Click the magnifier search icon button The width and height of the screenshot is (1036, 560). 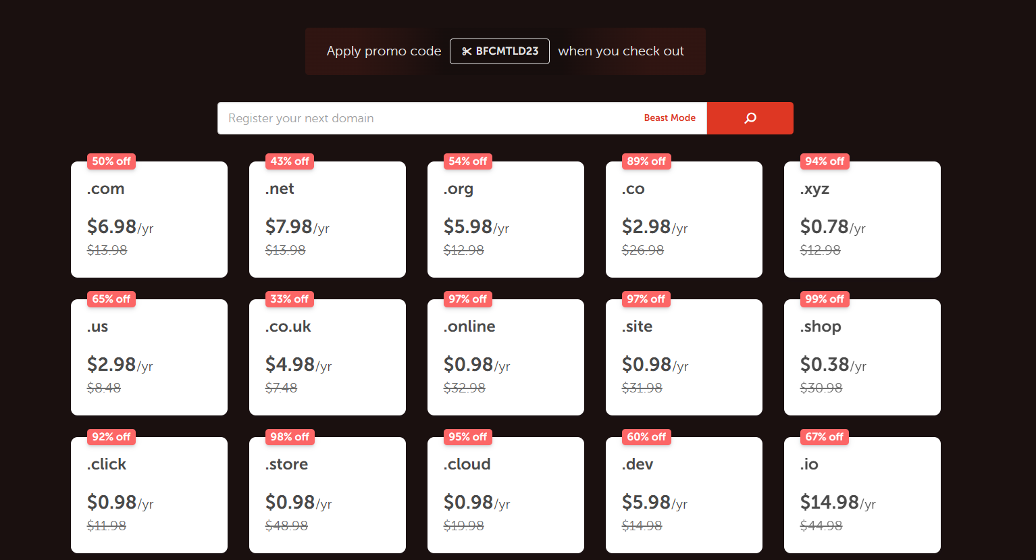(750, 118)
